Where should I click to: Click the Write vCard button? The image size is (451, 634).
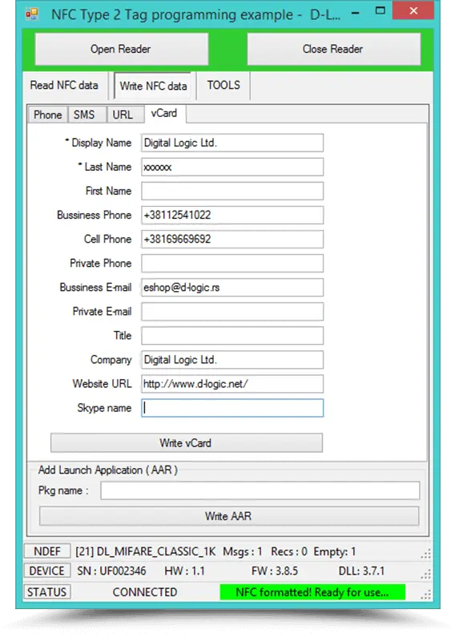point(187,442)
